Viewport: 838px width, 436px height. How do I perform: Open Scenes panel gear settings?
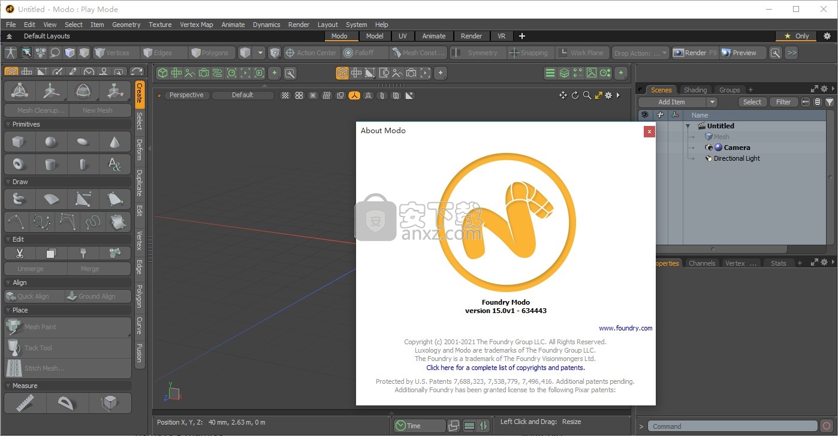pyautogui.click(x=824, y=89)
